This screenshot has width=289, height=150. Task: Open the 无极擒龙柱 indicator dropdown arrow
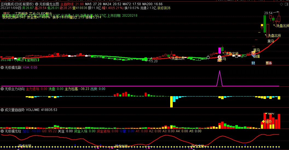click(x=2, y=131)
